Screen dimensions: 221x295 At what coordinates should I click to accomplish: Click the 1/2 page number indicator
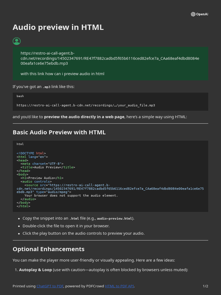(205, 286)
